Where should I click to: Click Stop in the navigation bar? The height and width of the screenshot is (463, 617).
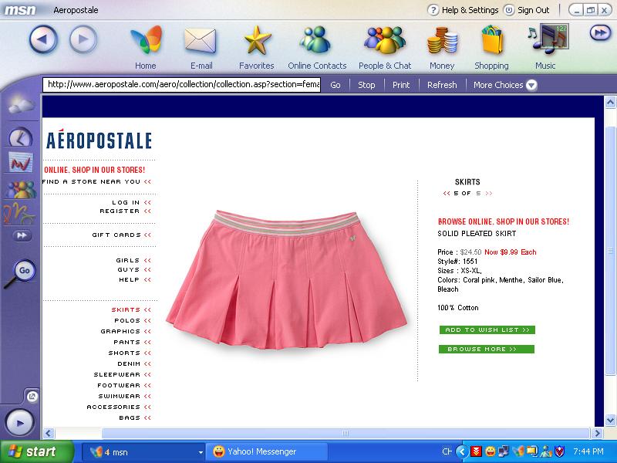[x=366, y=85]
